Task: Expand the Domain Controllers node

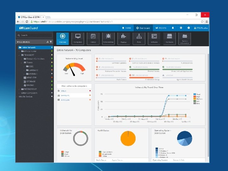Action: tap(22, 59)
